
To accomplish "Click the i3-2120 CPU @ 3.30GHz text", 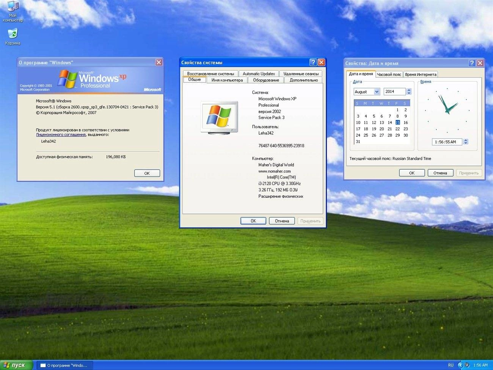I will click(x=279, y=184).
